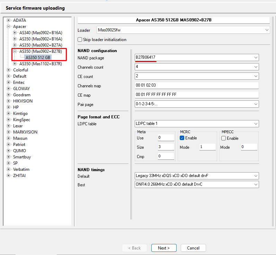Expand the MARKVISION vendor node

(8, 132)
